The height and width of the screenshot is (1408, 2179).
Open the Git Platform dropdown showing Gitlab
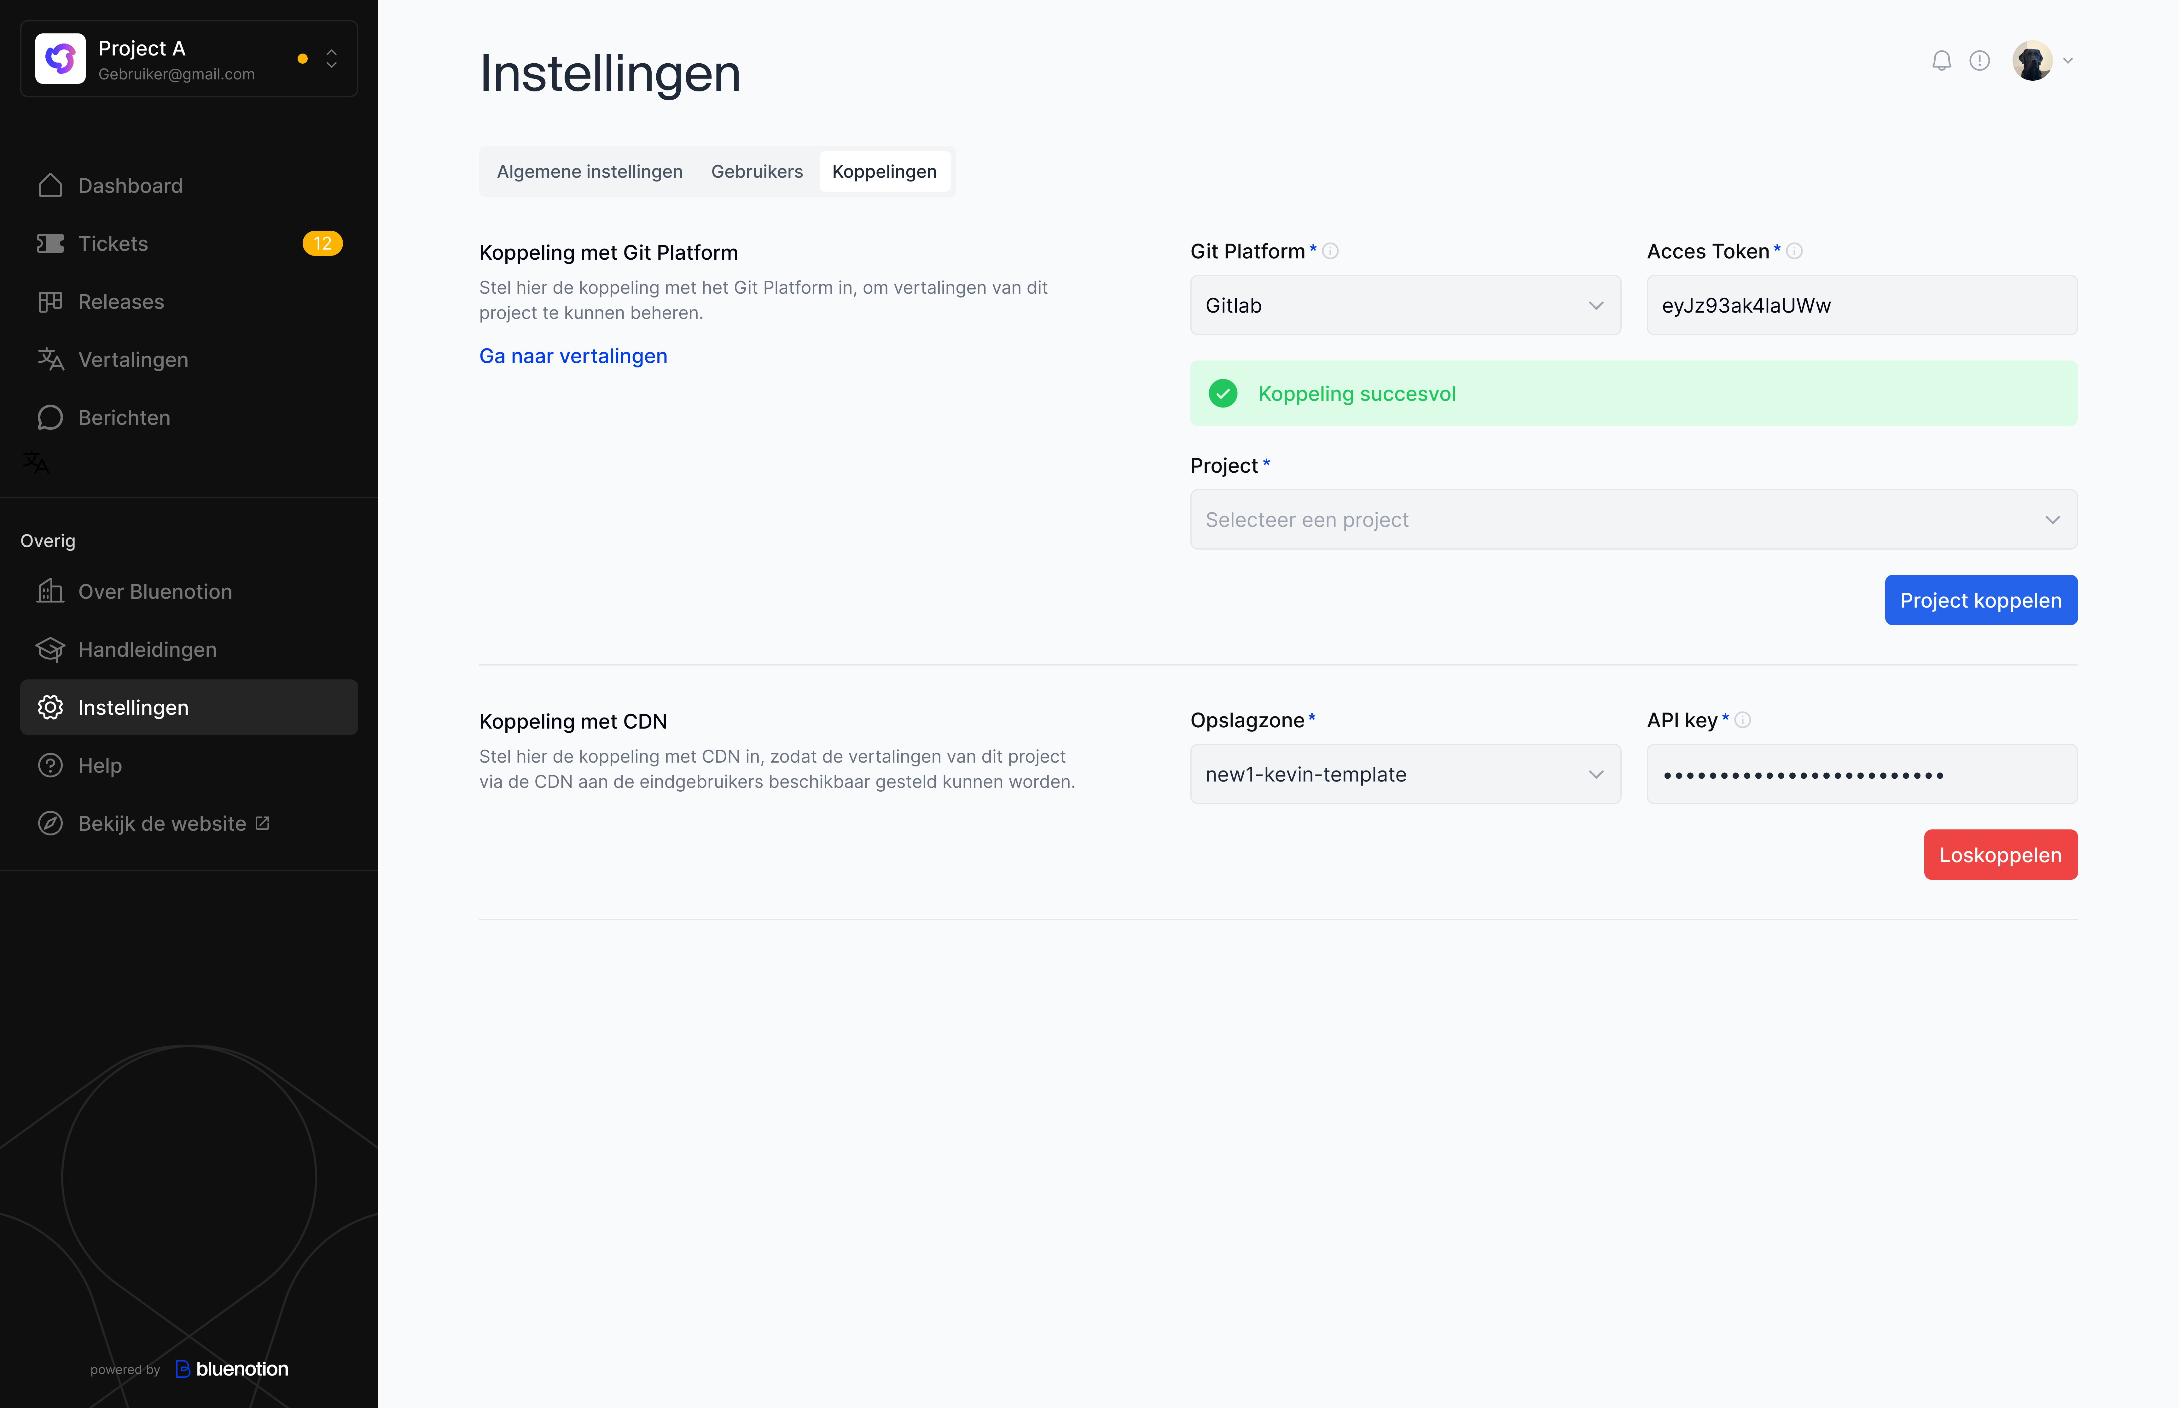click(1405, 304)
